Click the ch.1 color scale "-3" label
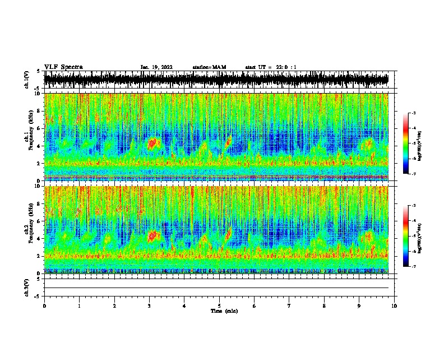The width and height of the screenshot is (444, 343). coord(414,113)
